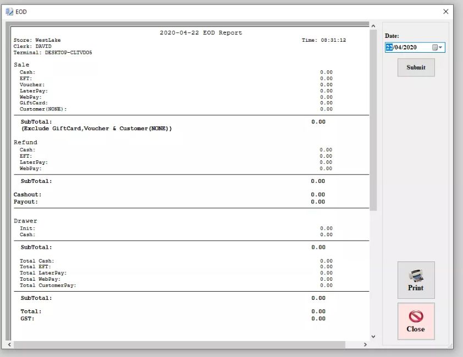
Task: Expand the date picker dropdown arrow
Action: 440,48
